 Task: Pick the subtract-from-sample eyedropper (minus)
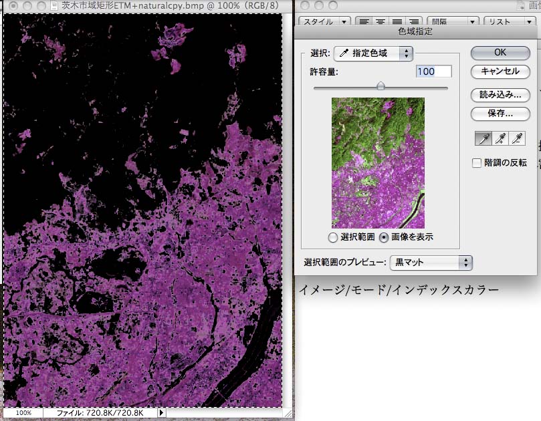coord(517,138)
